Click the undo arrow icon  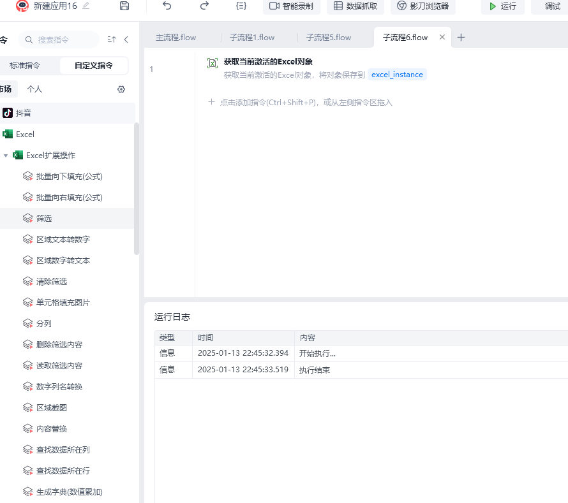(x=167, y=6)
